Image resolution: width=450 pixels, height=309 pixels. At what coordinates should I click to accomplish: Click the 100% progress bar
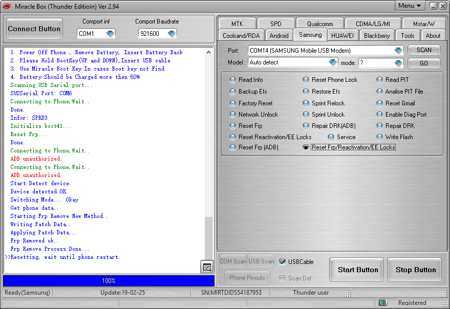[109, 281]
